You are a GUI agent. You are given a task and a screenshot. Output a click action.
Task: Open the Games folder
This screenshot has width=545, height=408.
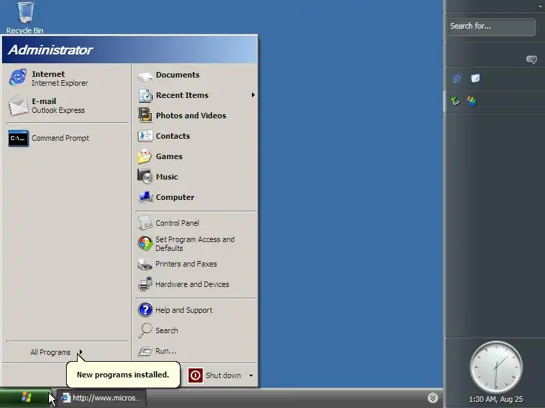click(196, 156)
